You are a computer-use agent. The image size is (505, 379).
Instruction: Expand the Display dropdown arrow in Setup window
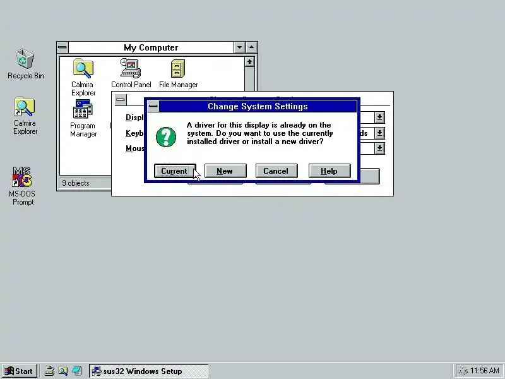coord(380,117)
